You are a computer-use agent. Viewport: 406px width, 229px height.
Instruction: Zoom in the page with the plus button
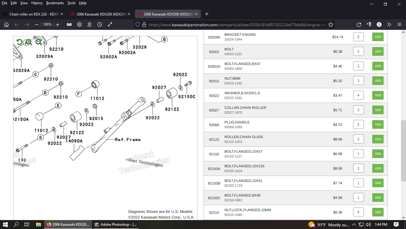point(58,25)
